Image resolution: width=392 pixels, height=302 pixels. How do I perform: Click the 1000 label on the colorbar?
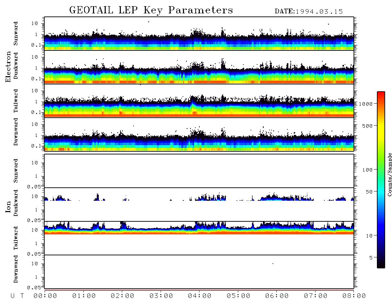(x=366, y=104)
